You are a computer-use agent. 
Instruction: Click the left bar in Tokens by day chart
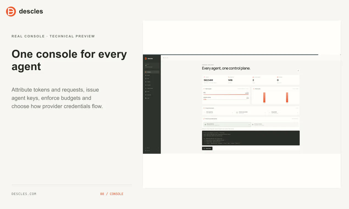[x=264, y=97]
